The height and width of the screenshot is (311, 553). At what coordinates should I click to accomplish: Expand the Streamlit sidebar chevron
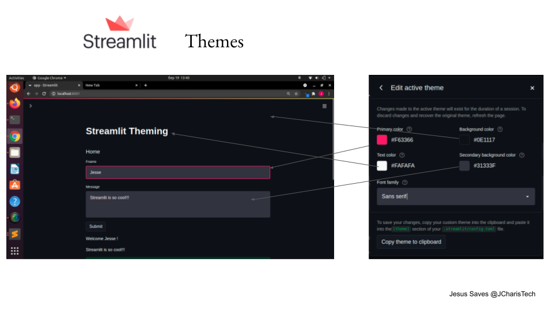31,106
